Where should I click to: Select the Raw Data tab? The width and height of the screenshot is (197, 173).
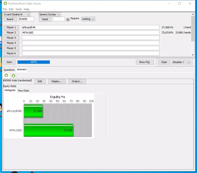click(x=23, y=90)
